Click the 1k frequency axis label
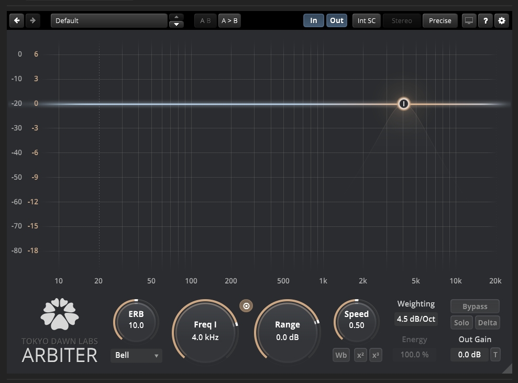The width and height of the screenshot is (518, 383). click(x=323, y=281)
